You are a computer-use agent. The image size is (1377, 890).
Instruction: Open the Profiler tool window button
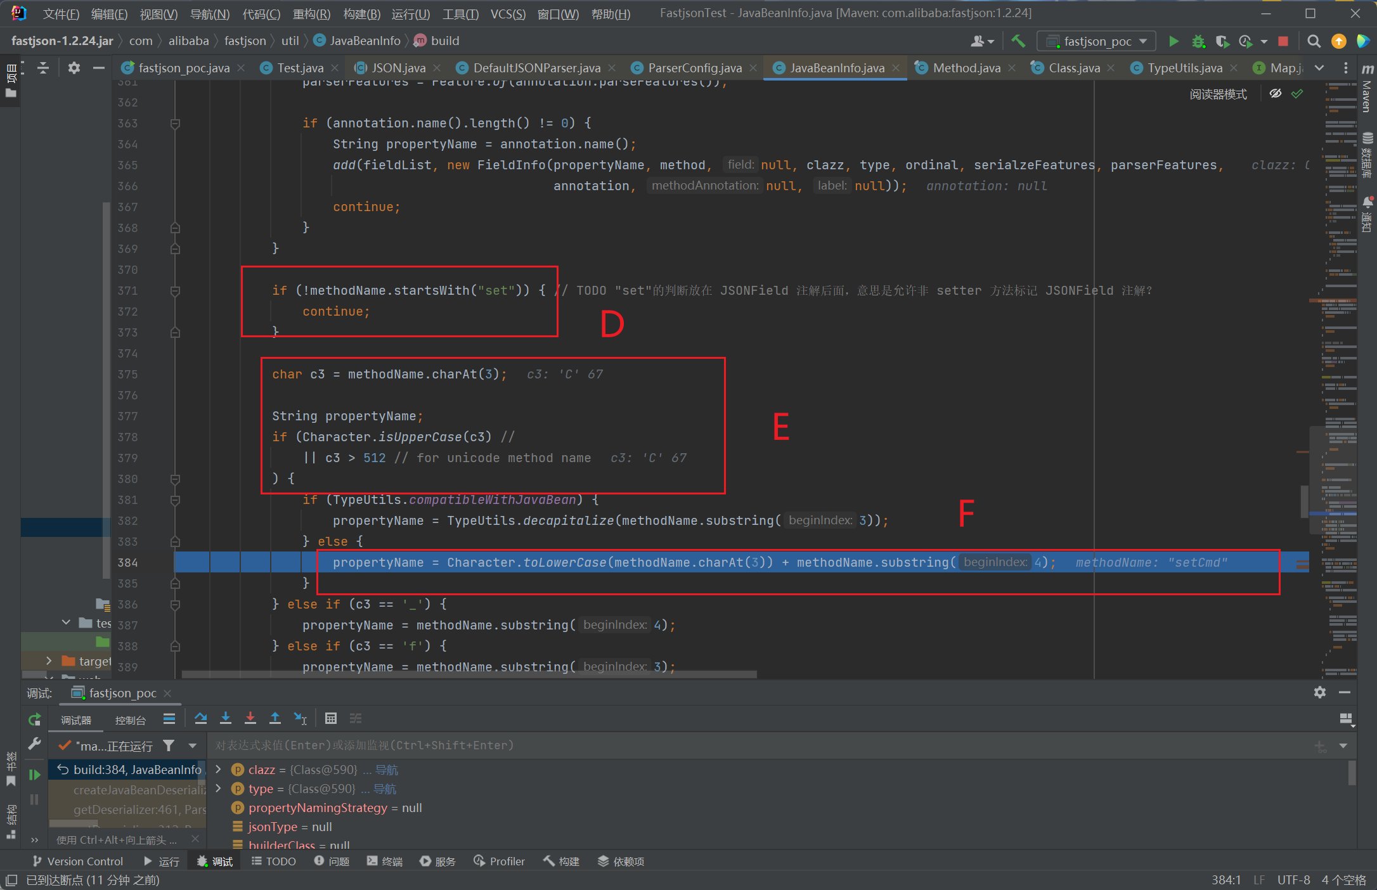click(x=499, y=861)
